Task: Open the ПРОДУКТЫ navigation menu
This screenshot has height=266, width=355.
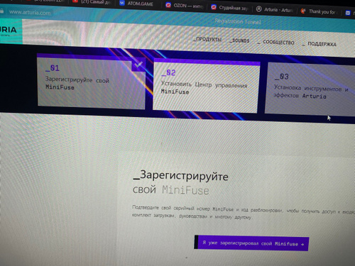Action: 207,39
